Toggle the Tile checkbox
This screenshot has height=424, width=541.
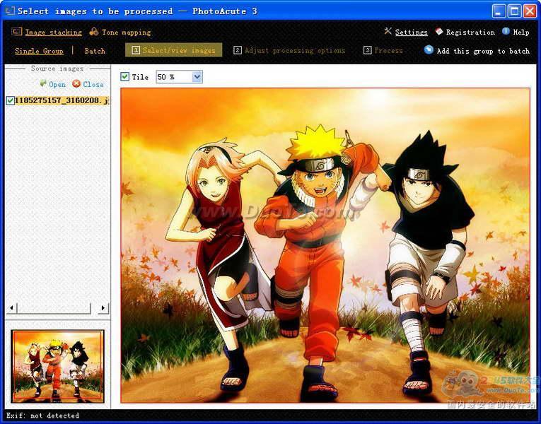[x=124, y=76]
